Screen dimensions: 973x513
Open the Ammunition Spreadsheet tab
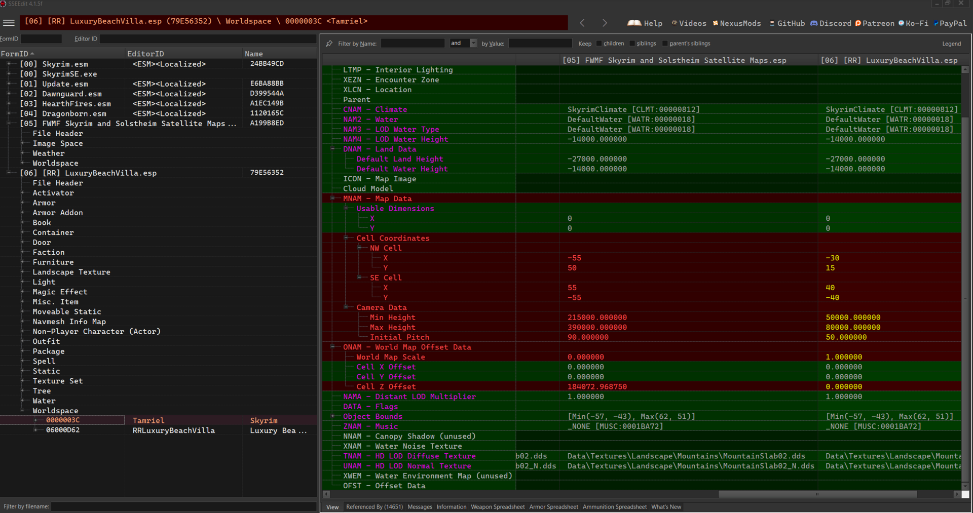click(614, 507)
